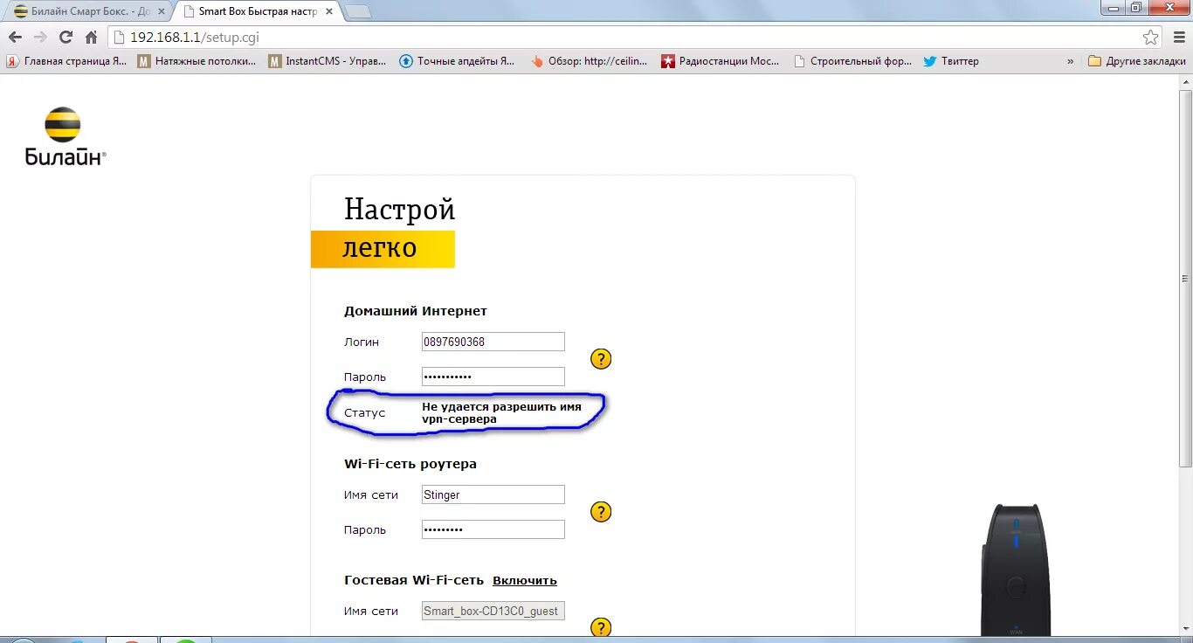Click the Гостевая Wi-Fi-сеть heading
The image size is (1193, 643).
tap(414, 581)
